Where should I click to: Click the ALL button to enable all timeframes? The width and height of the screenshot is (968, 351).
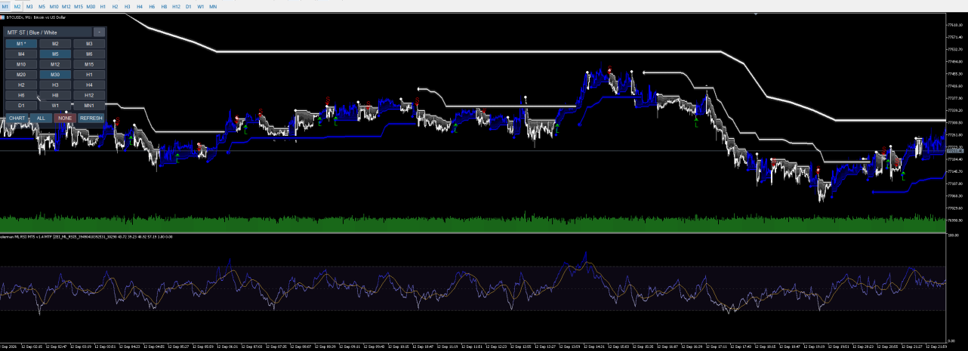point(41,118)
